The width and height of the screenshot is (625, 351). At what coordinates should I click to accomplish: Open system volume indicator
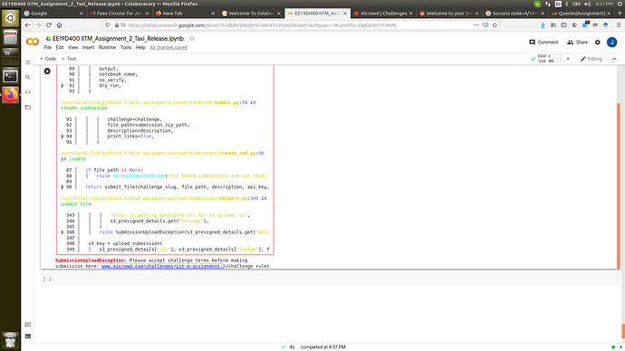(x=587, y=4)
